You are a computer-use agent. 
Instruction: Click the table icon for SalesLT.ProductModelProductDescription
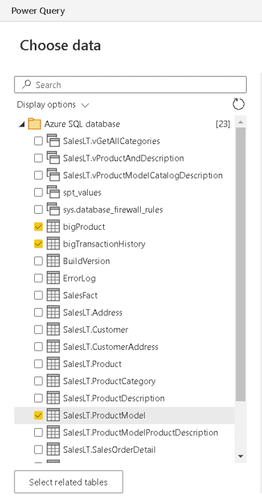(53, 432)
